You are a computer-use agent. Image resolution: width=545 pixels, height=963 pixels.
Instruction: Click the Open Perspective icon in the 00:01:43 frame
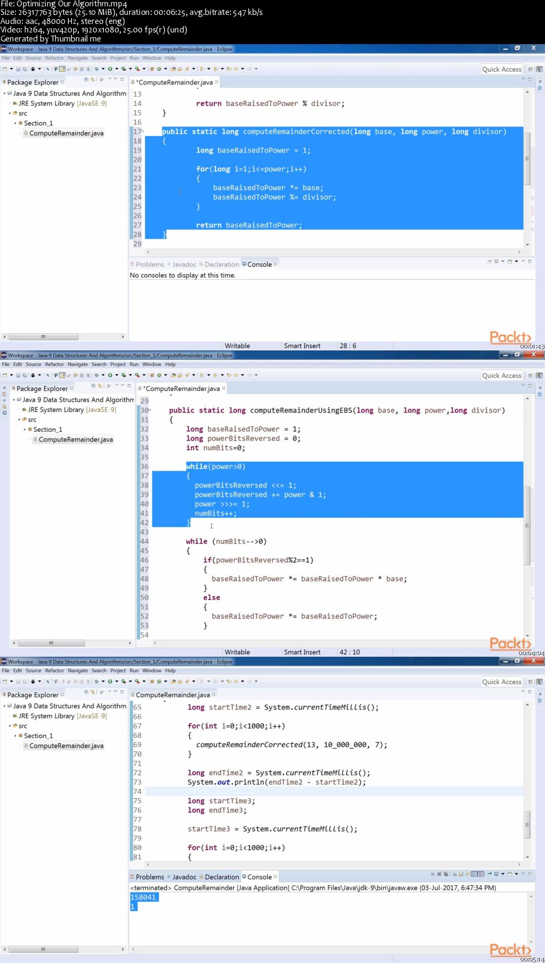pyautogui.click(x=530, y=69)
